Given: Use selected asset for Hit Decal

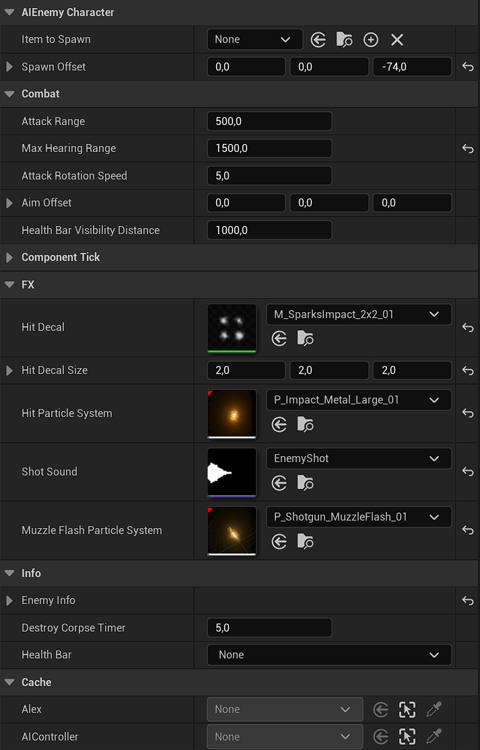Looking at the screenshot, I should (279, 338).
